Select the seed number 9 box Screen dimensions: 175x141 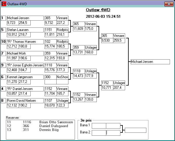3,65
